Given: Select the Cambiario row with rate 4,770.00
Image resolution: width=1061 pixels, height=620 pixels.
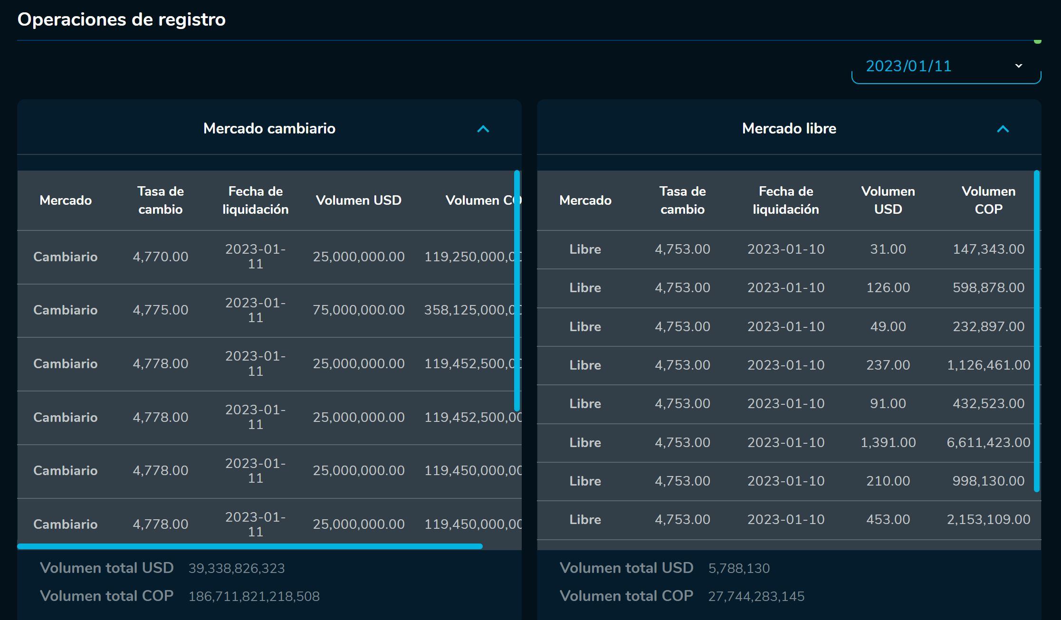Looking at the screenshot, I should pos(160,257).
